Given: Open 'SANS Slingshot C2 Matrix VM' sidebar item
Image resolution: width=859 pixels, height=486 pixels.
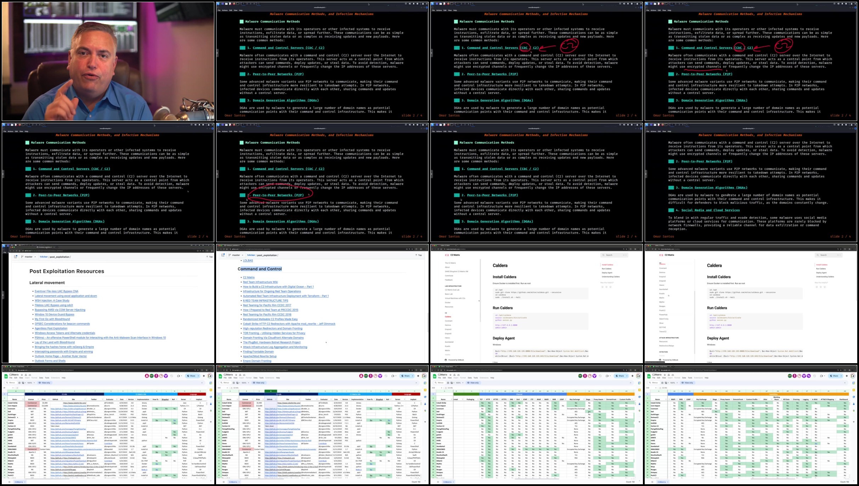Looking at the screenshot, I should [456, 271].
